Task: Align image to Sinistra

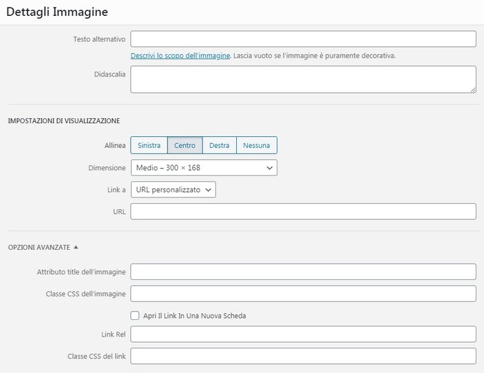Action: tap(149, 145)
